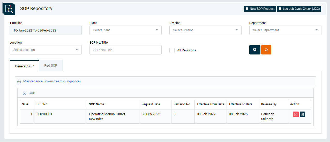Click Log Job Cycle Check (JCC) button
Image resolution: width=330 pixels, height=142 pixels.
299,9
